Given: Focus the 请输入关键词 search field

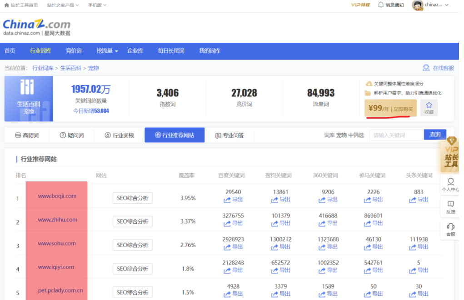Looking at the screenshot, I should (396, 135).
